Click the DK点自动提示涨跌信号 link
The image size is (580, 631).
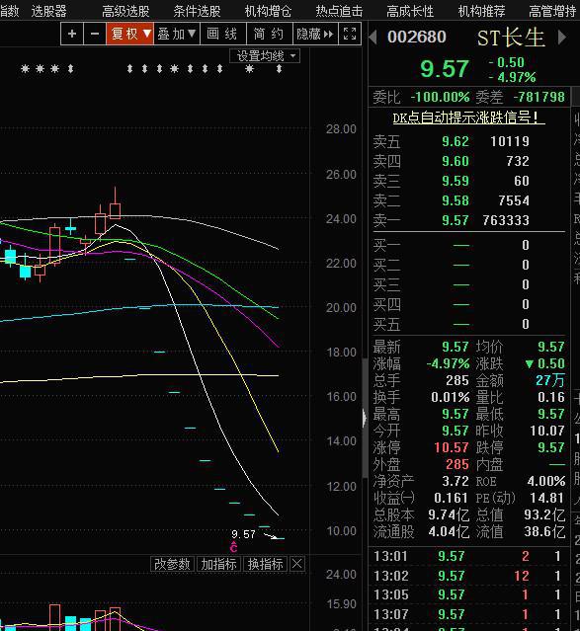[468, 118]
